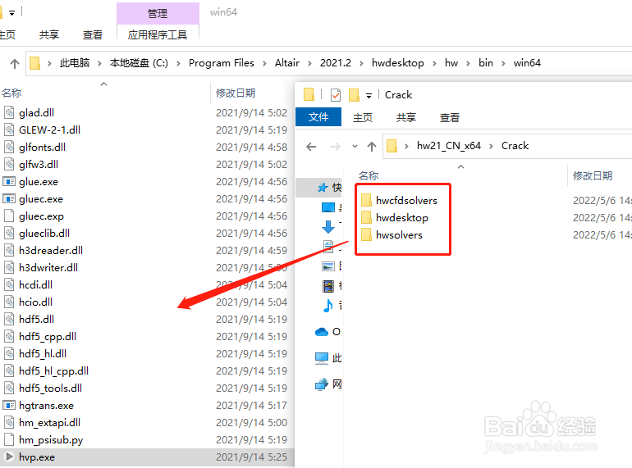Go forward in the Crack window
Screen dimensions: 632x468
click(336, 147)
